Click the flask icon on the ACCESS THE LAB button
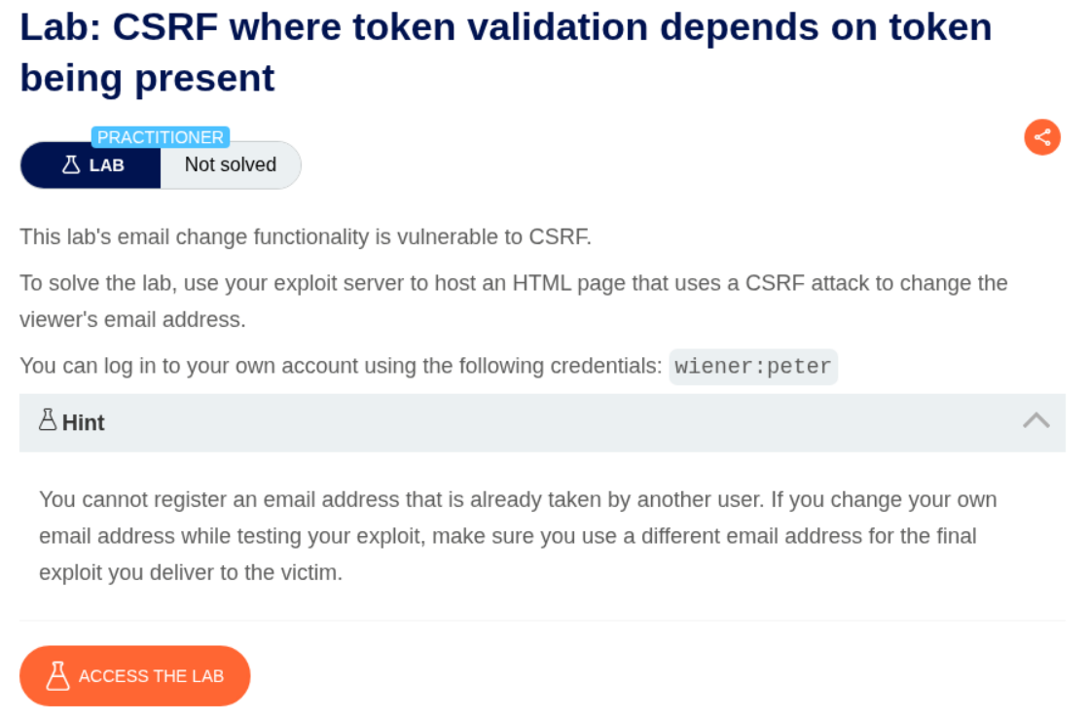The image size is (1089, 718). point(58,675)
